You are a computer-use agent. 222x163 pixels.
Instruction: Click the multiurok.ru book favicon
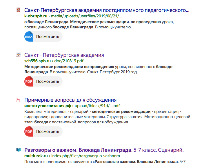coord(19,150)
